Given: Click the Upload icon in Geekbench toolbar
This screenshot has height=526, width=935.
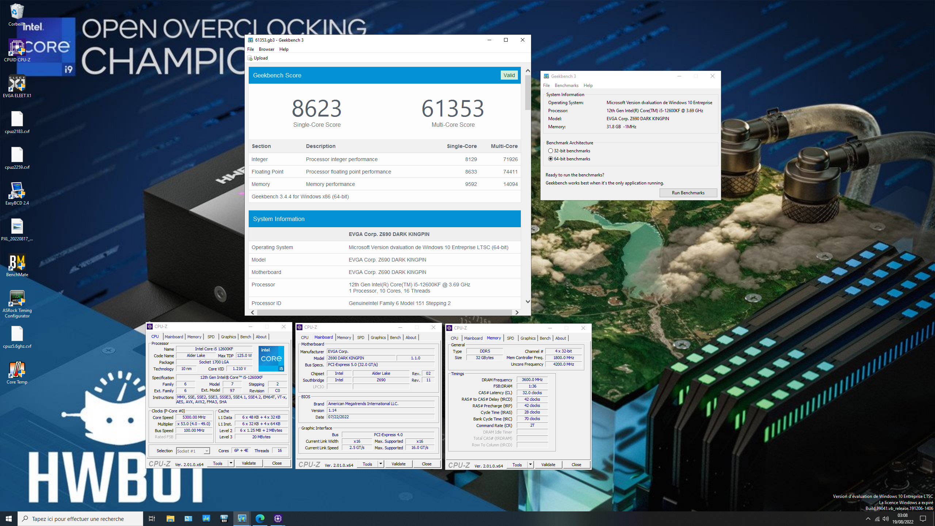Looking at the screenshot, I should 250,58.
